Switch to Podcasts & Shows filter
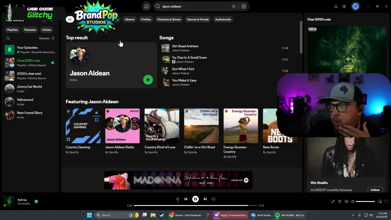The height and width of the screenshot is (220, 391). click(169, 19)
